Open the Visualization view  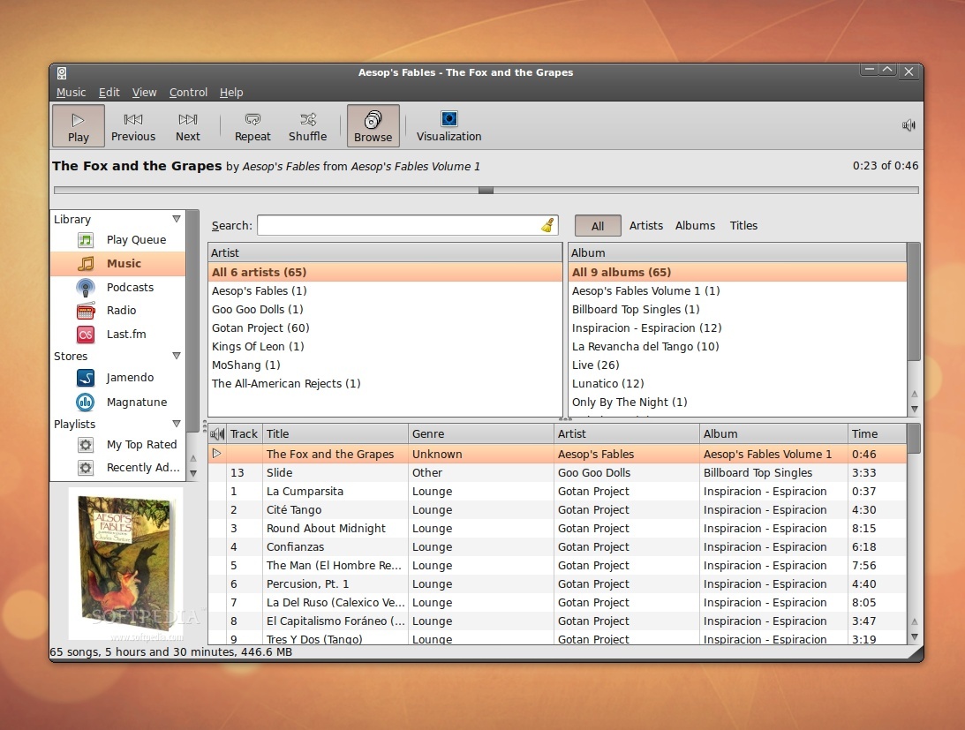(449, 125)
